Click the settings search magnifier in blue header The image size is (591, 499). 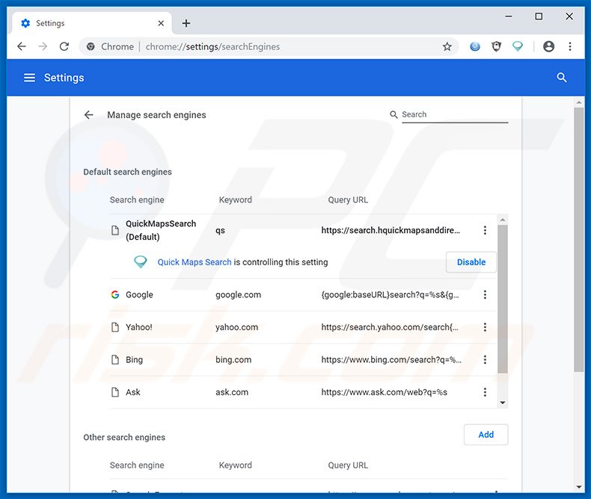pyautogui.click(x=562, y=78)
